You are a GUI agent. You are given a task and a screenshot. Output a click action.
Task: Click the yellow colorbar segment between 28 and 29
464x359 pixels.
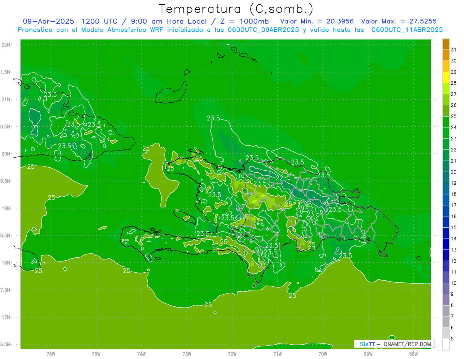tap(446, 77)
